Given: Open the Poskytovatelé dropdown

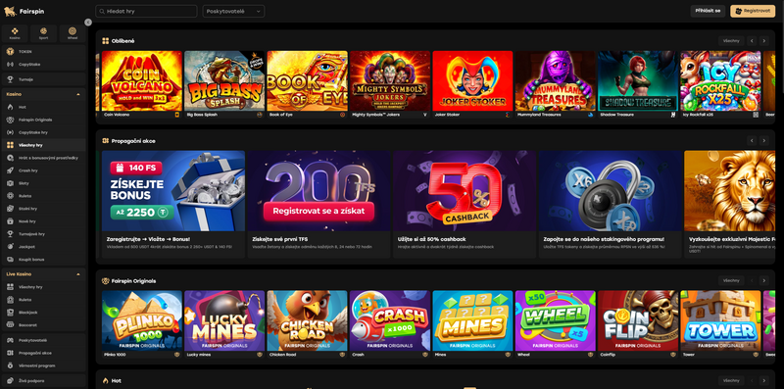Looking at the screenshot, I should [x=233, y=11].
